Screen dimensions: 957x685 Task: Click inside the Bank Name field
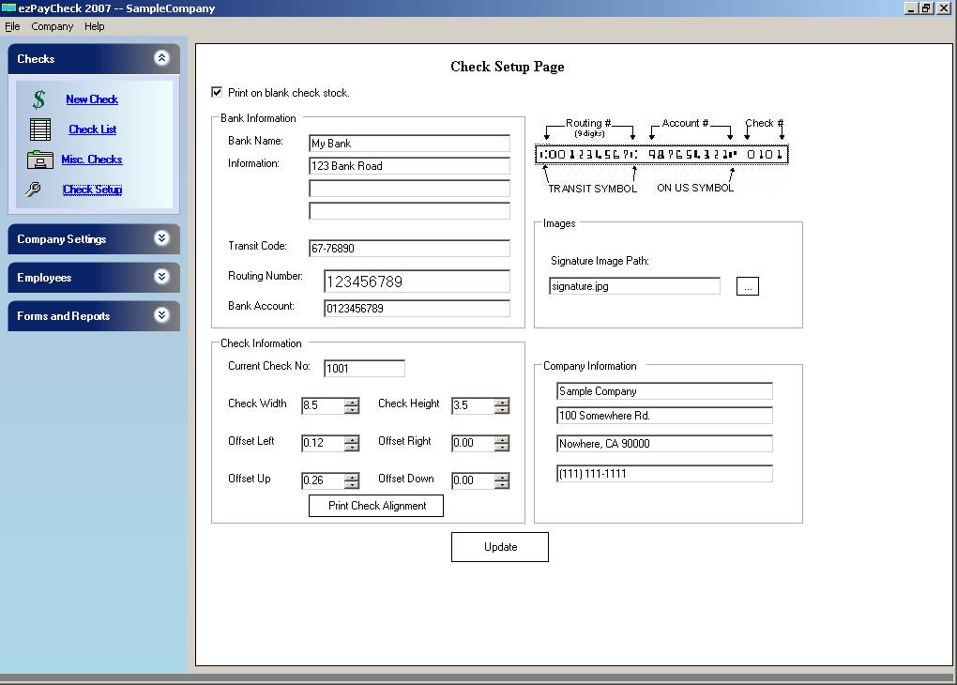(x=408, y=143)
